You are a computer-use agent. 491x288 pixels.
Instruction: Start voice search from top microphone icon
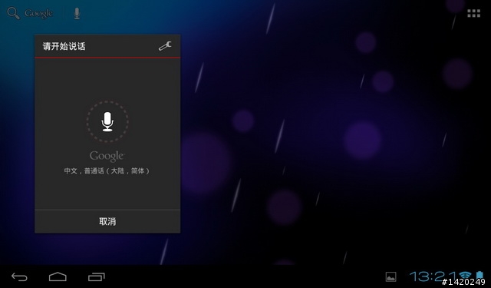click(77, 14)
